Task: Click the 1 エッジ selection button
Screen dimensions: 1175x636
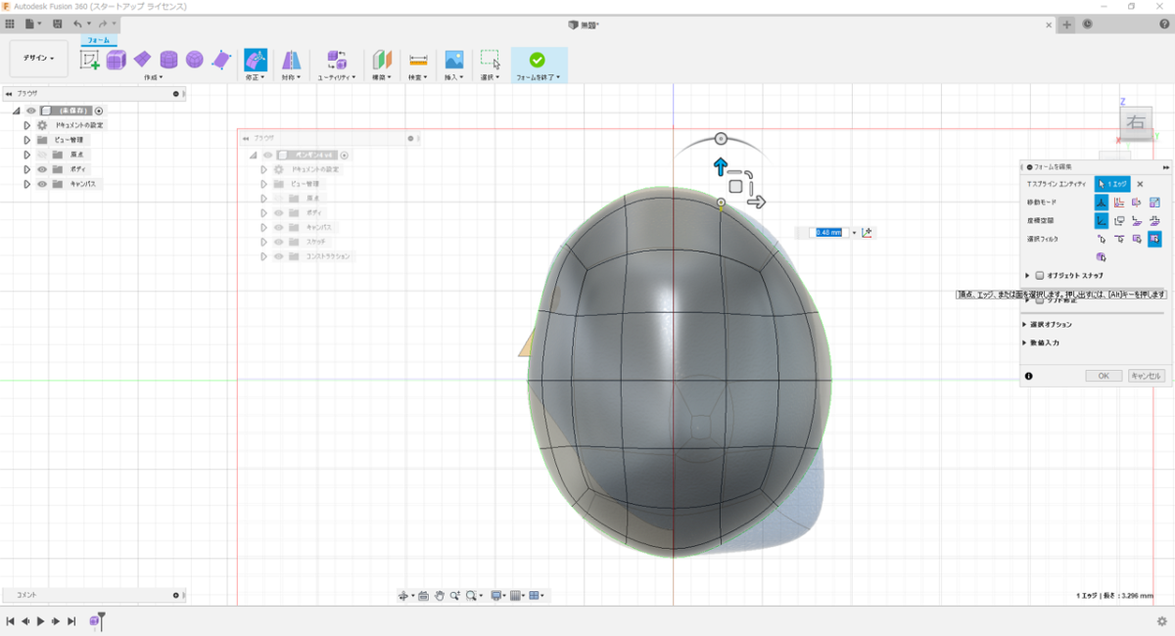Action: pyautogui.click(x=1113, y=183)
